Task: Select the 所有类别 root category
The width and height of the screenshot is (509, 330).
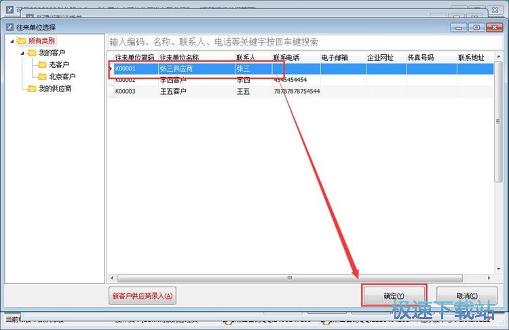Action: [x=41, y=41]
